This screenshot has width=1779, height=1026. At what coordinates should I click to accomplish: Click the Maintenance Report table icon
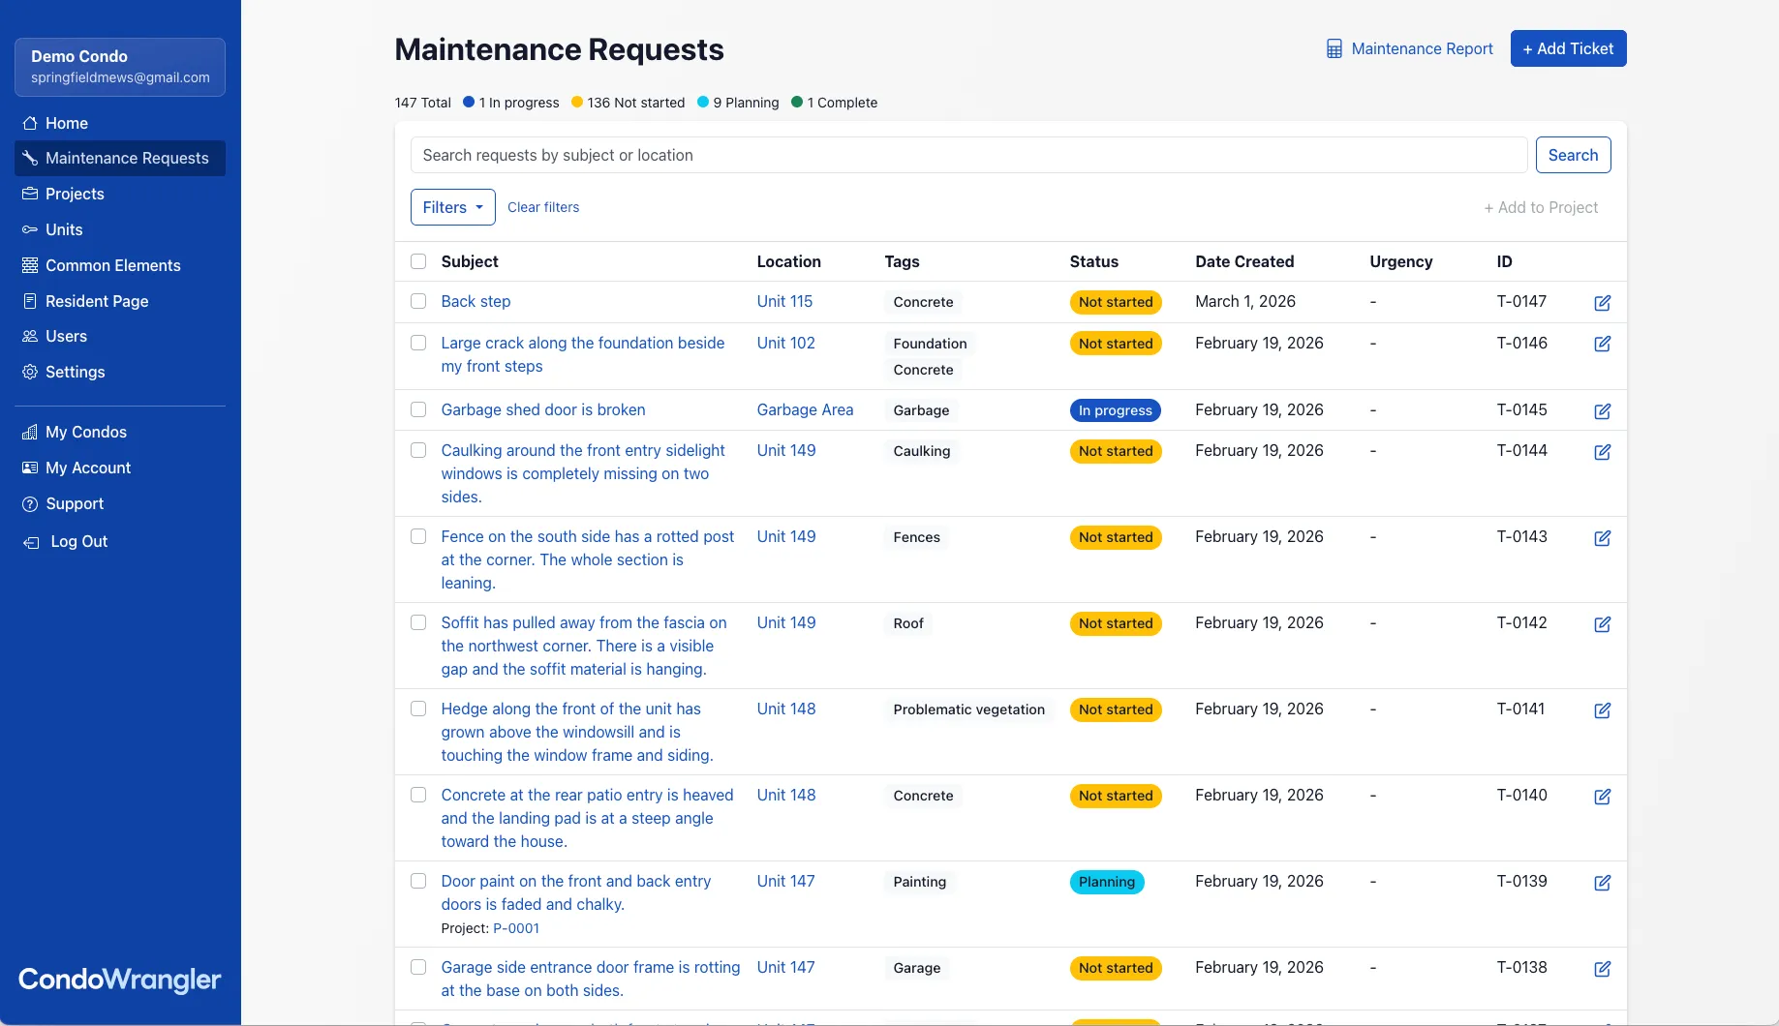[1334, 48]
